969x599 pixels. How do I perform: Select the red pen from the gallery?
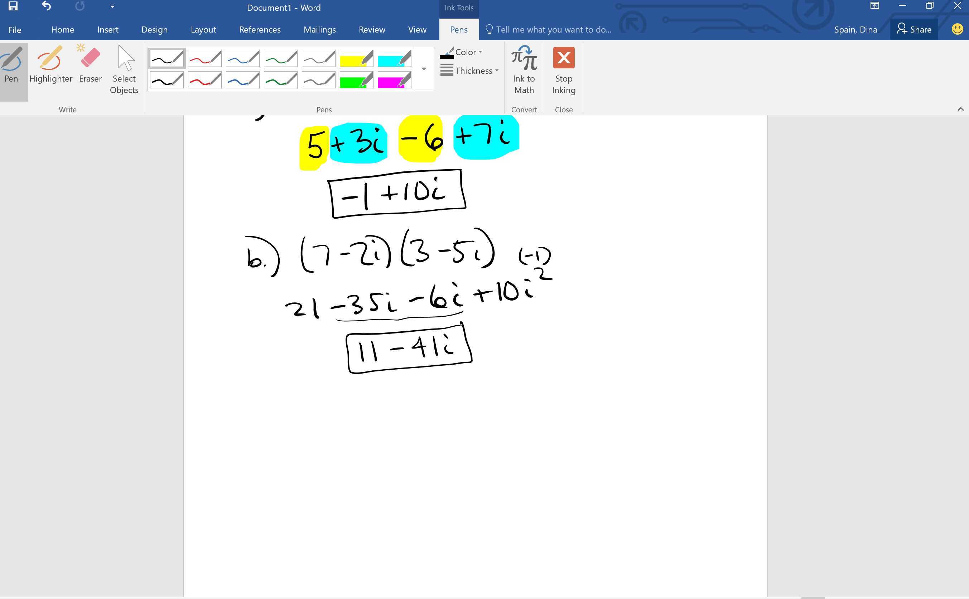204,58
